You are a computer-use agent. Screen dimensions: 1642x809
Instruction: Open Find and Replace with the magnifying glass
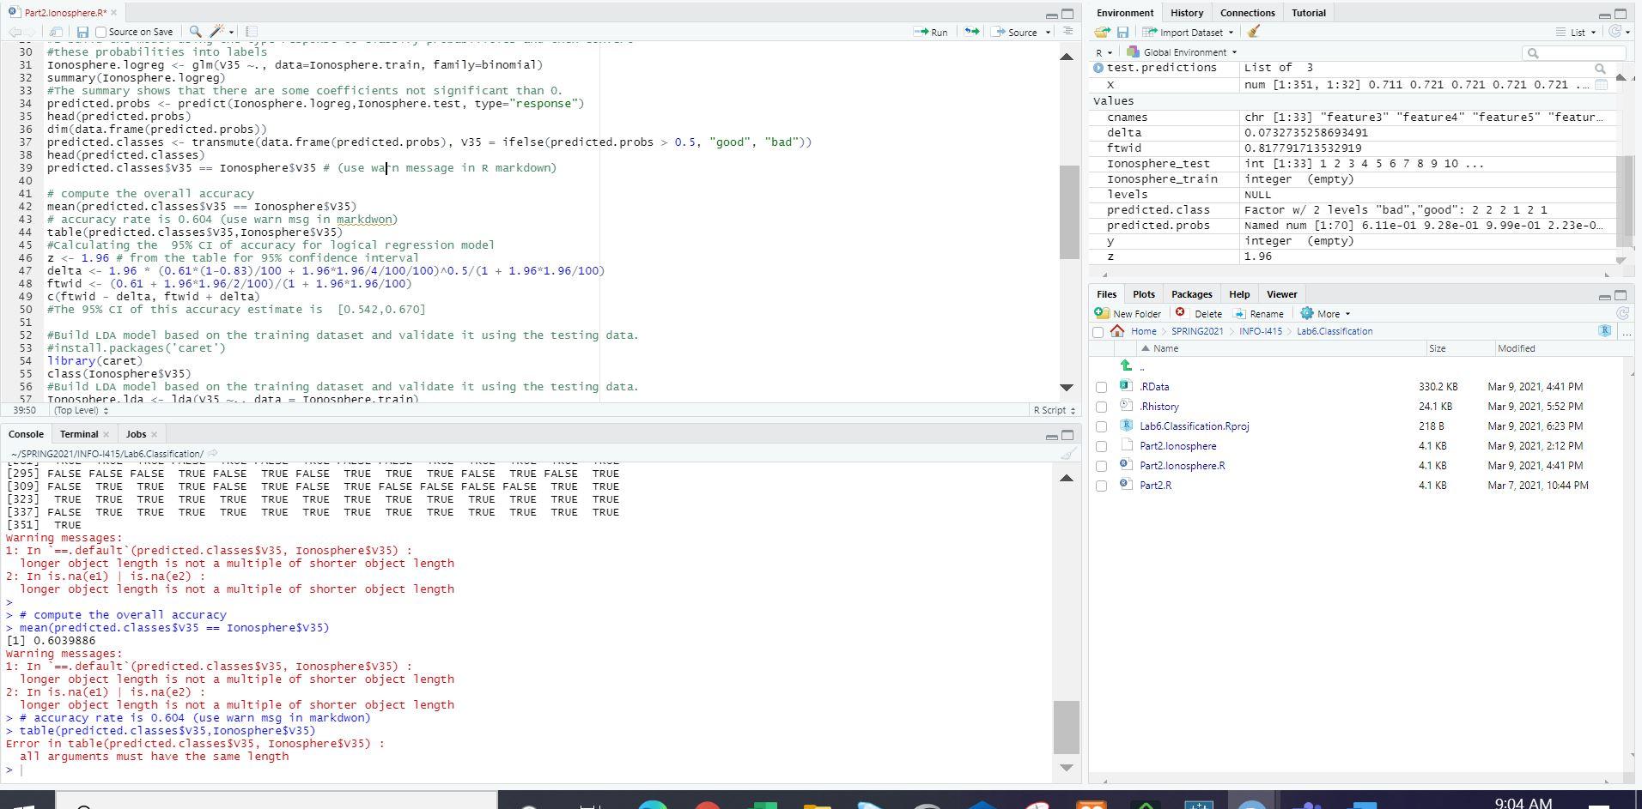point(195,32)
